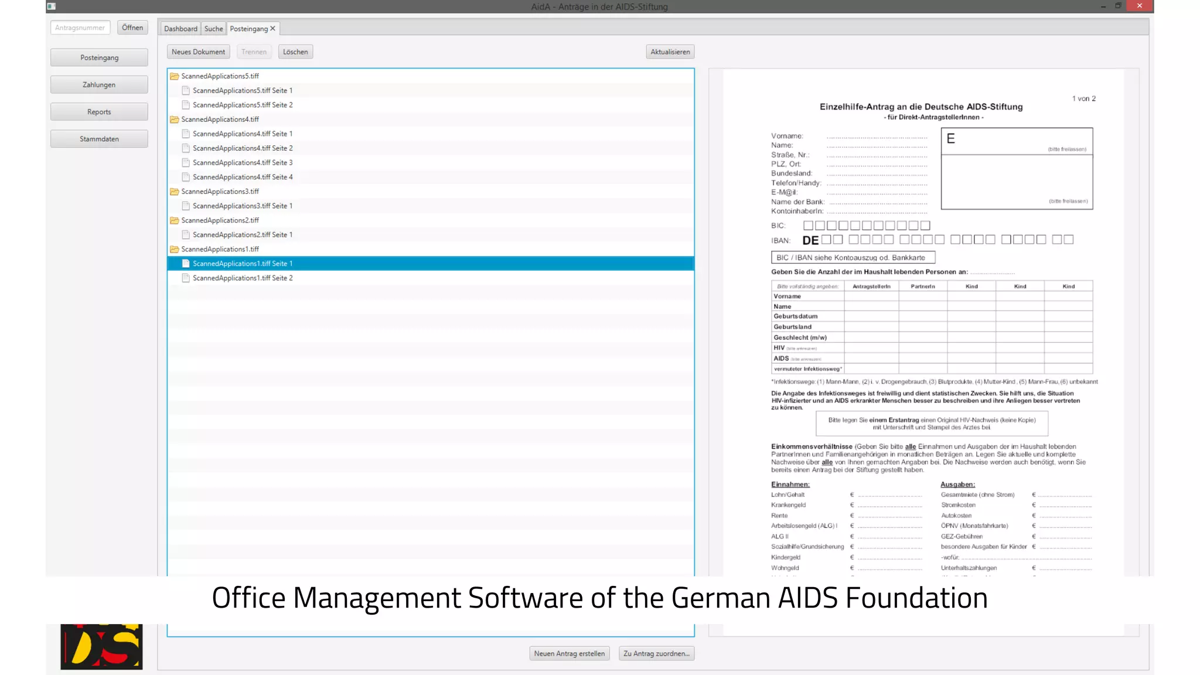1200x675 pixels.
Task: Click Zu Antrag zuordnen... button
Action: point(656,653)
